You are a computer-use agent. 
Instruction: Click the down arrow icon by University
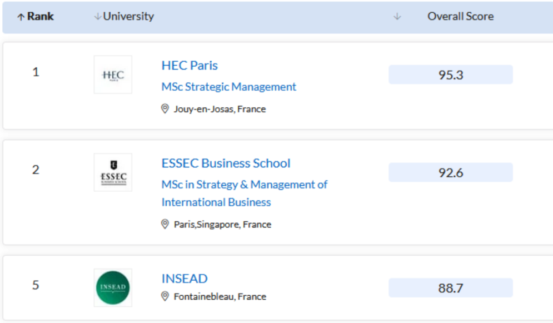98,17
